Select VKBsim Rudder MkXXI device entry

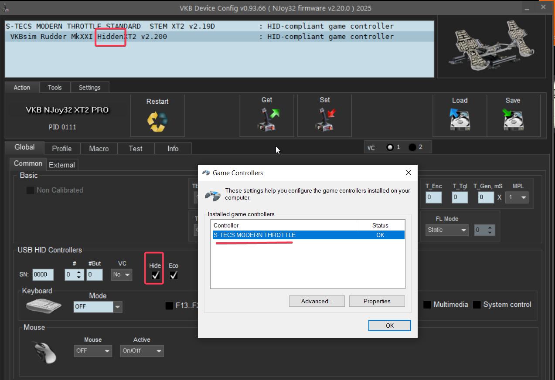pos(220,37)
